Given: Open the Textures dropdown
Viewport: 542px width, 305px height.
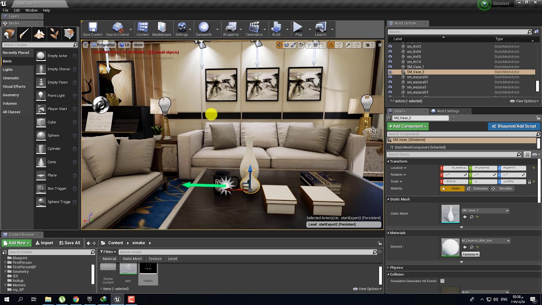Looking at the screenshot, I should pyautogui.click(x=470, y=254).
